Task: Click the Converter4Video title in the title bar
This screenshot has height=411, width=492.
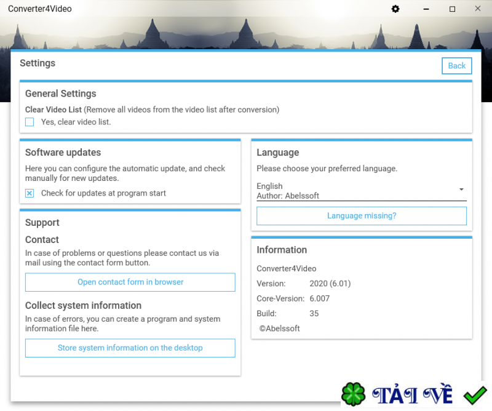Action: pos(40,9)
